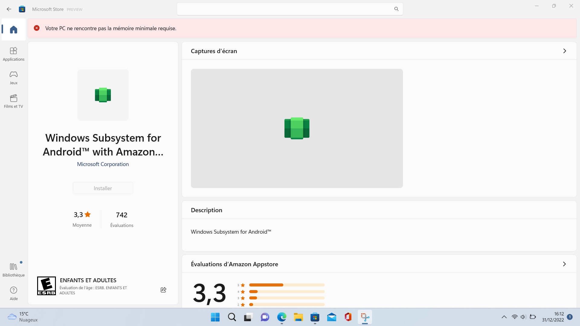Open the Bibliothèque library

pos(14,270)
